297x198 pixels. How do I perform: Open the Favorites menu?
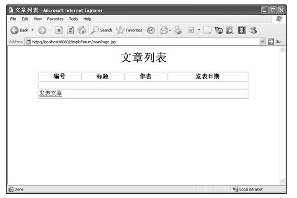pyautogui.click(x=55, y=19)
